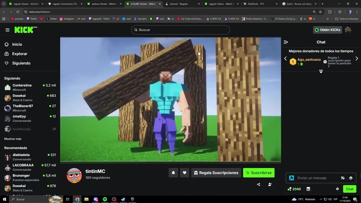
Task: Click the share stream icon
Action: click(259, 184)
